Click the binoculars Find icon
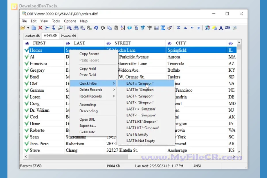267x178 pixels. point(76,28)
